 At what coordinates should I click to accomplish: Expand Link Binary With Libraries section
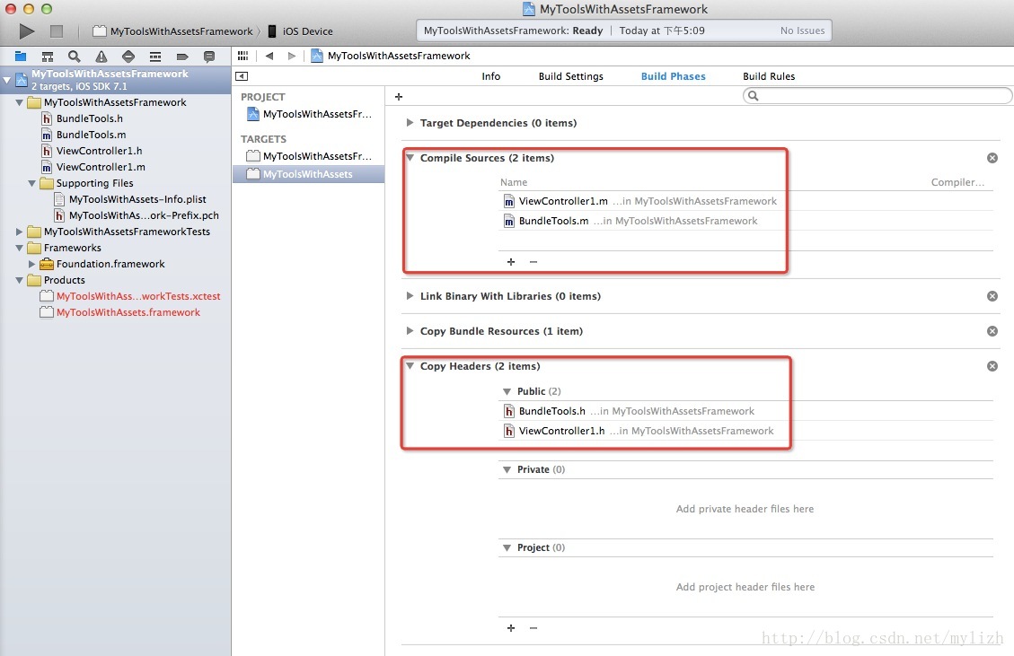tap(410, 295)
